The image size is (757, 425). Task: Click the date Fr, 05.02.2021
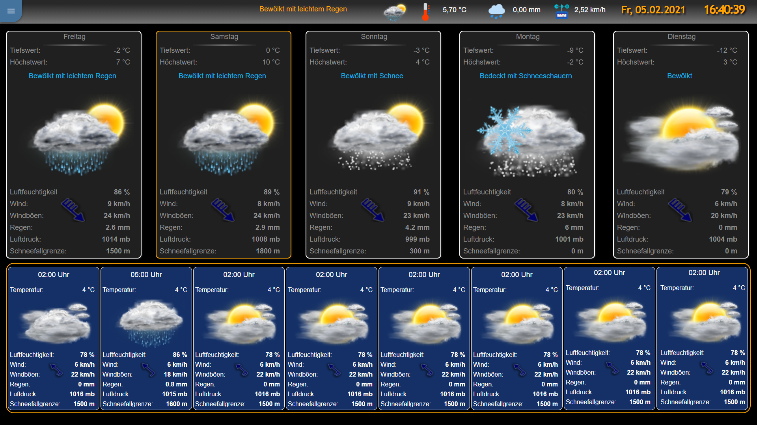(x=653, y=10)
